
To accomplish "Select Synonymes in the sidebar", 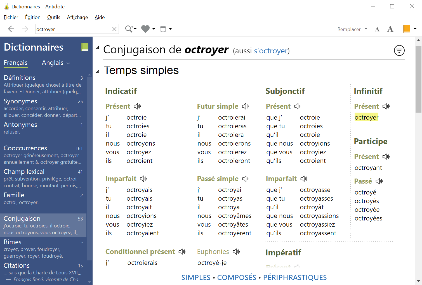I will tap(20, 101).
